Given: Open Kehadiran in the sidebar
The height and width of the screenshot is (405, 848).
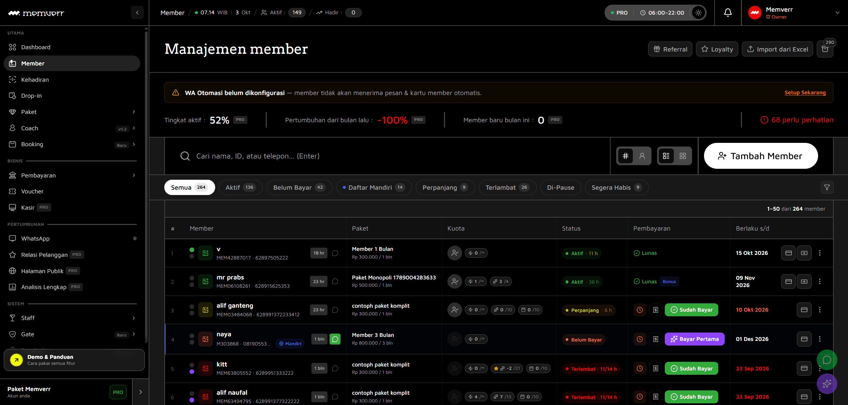Looking at the screenshot, I should click(x=72, y=80).
